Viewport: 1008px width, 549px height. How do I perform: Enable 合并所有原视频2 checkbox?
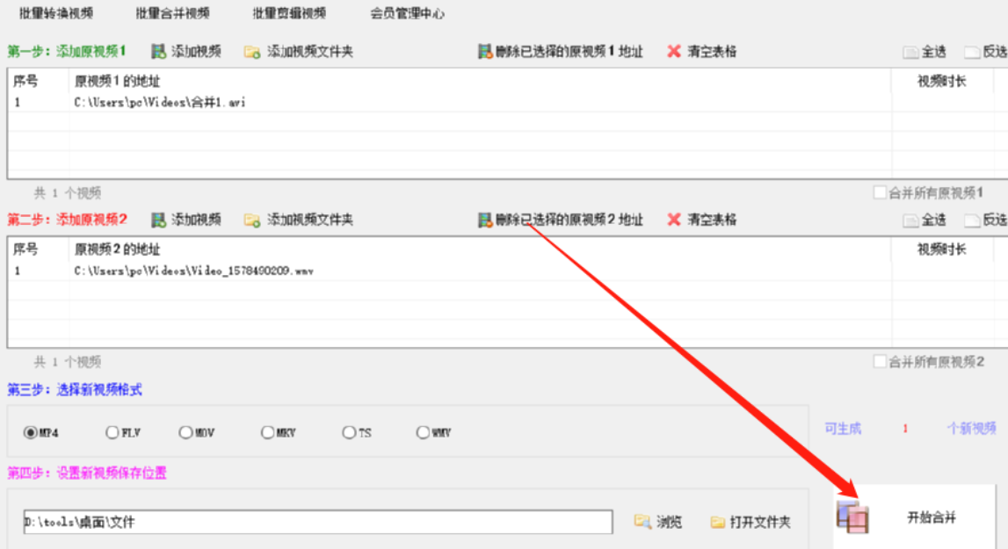tap(880, 361)
